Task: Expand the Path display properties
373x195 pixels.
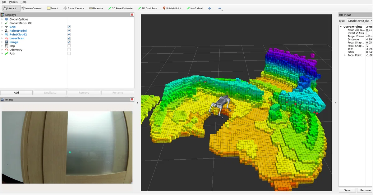Action: point(2,53)
